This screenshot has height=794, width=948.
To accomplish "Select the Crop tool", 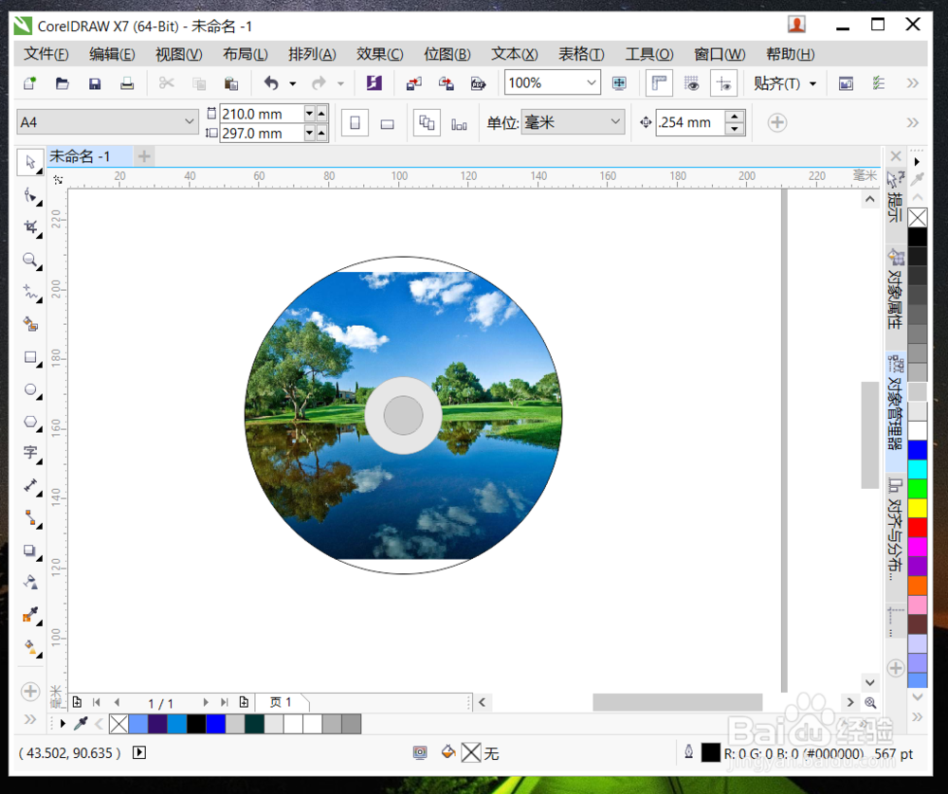I will (x=30, y=227).
